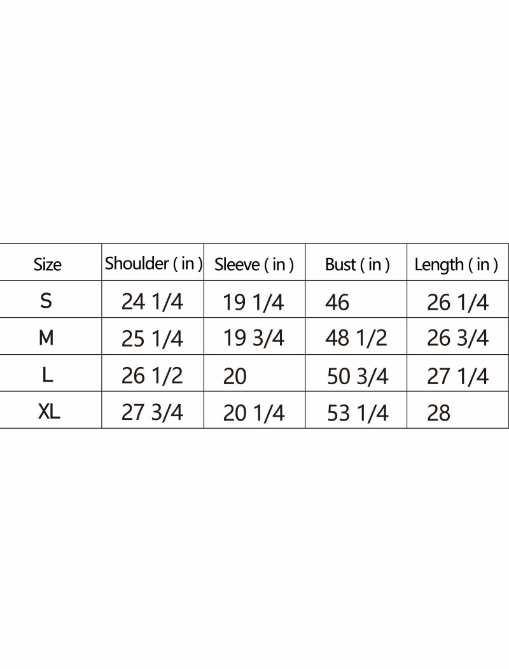Select the Bust (in) column header
Screen dimensions: 509x669
(357, 264)
